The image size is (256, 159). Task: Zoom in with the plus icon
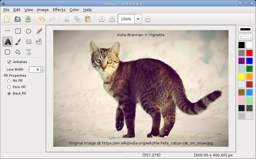[x=112, y=19]
